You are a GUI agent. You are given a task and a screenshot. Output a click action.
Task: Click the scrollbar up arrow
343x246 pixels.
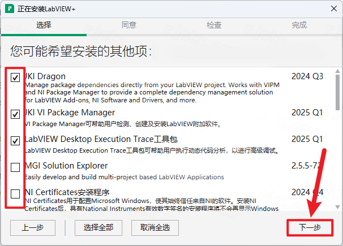point(337,71)
